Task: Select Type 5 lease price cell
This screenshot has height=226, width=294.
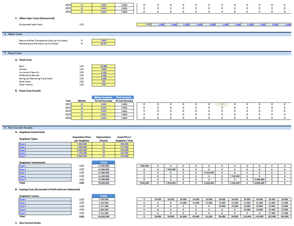Action: 124,156
